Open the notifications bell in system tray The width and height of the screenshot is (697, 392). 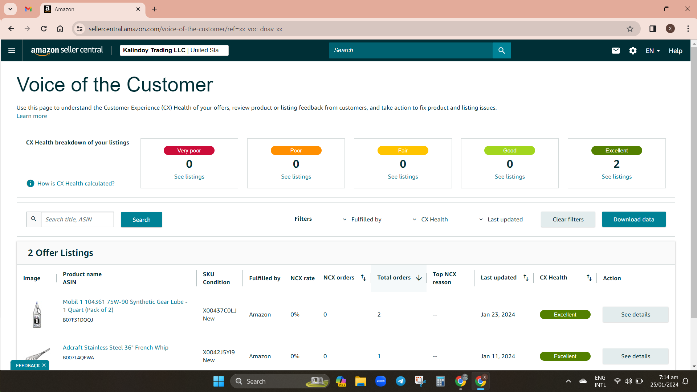coord(685,381)
